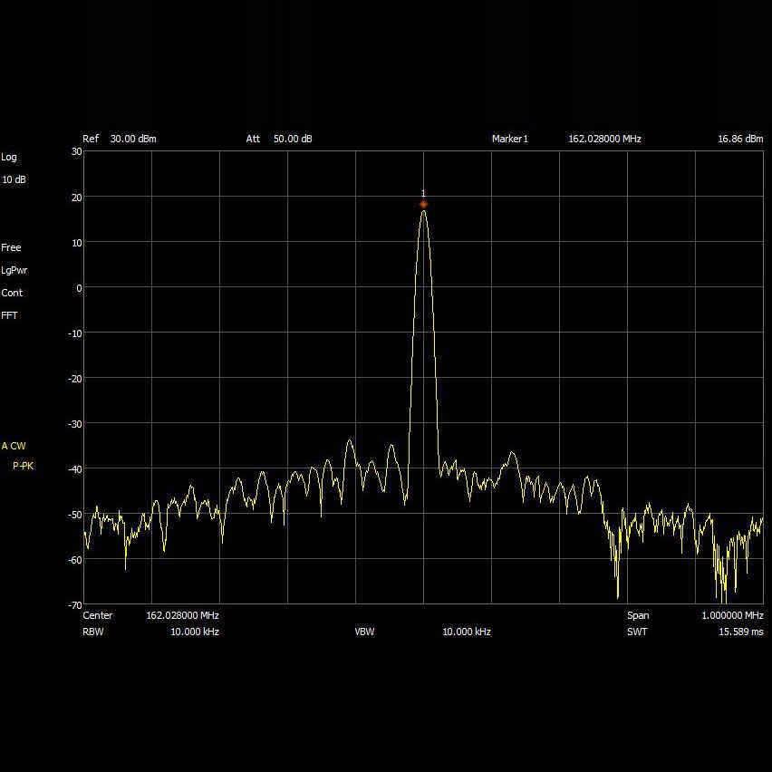772x772 pixels.
Task: Click the 16.86 dBm marker amplitude readout
Action: tap(739, 139)
